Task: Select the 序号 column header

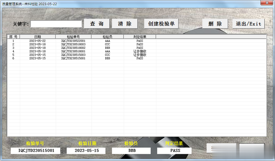Action: point(13,37)
